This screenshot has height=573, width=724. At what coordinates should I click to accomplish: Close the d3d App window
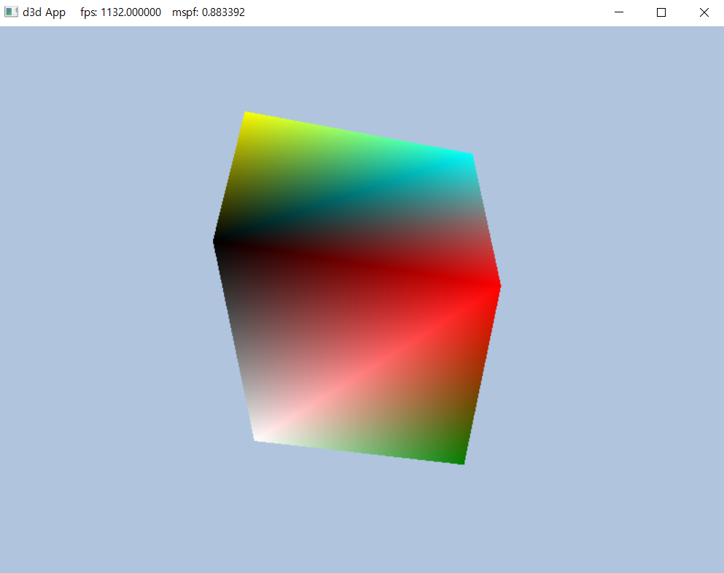(x=704, y=12)
